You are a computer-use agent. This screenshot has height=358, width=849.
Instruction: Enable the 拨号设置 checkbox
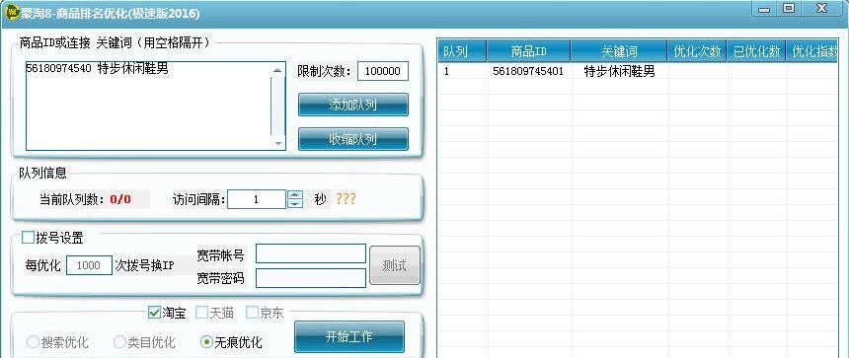(28, 238)
